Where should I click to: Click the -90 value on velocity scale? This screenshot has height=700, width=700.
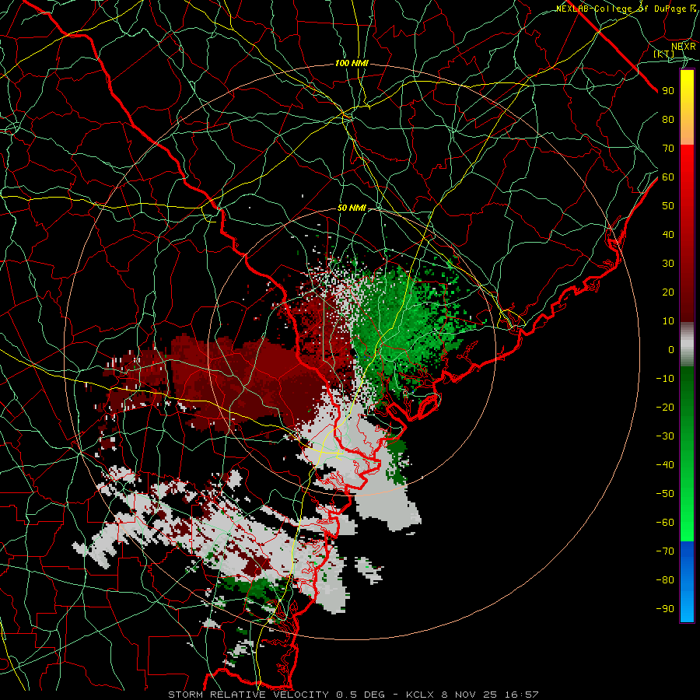665,609
